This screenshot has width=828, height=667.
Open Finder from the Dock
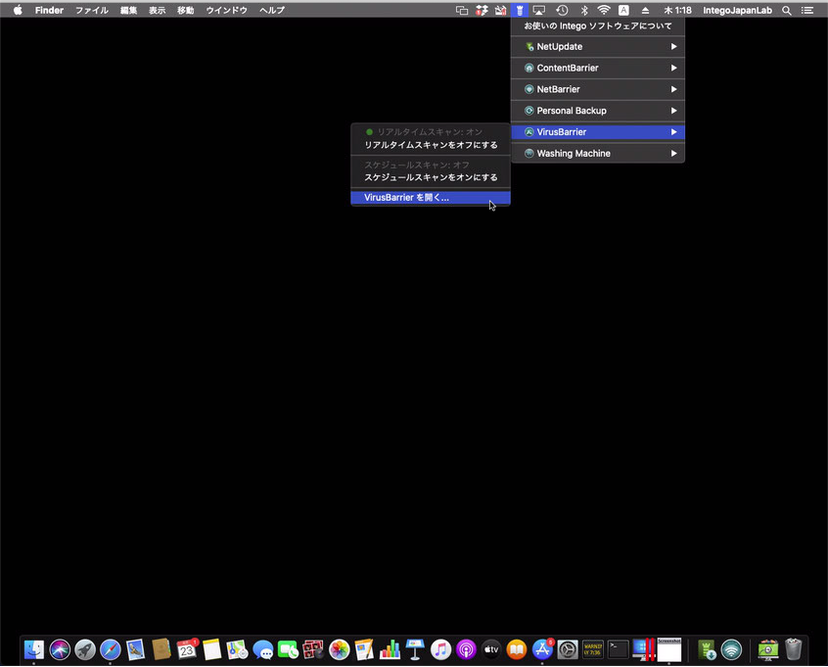[34, 649]
